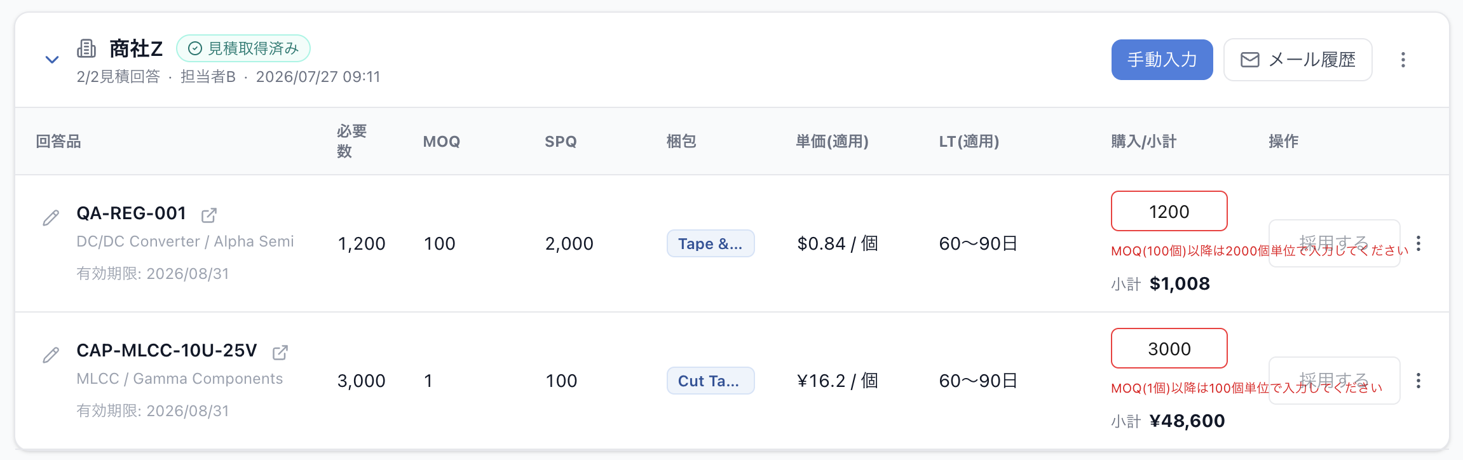Open CAP-MLCC-10U-25V external link icon

(280, 353)
